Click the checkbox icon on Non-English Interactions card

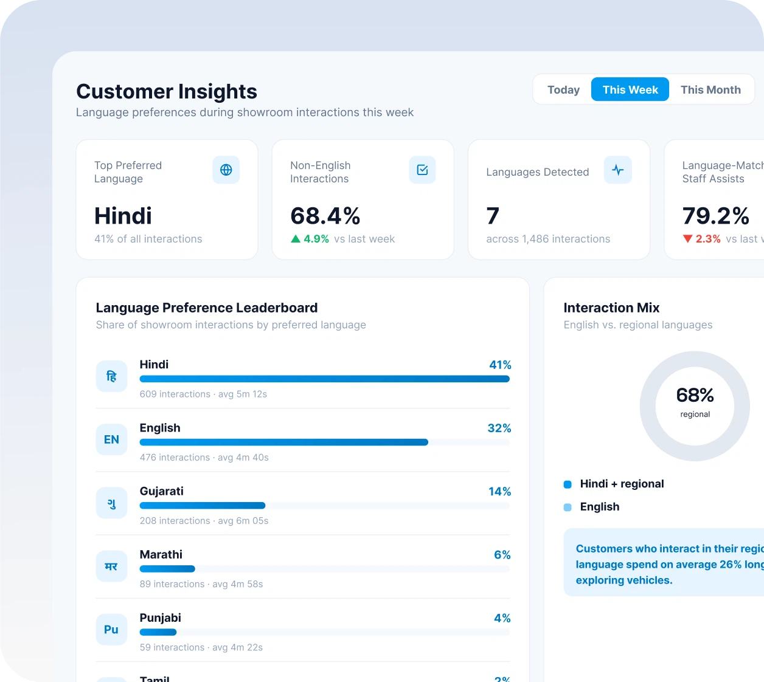(x=422, y=170)
